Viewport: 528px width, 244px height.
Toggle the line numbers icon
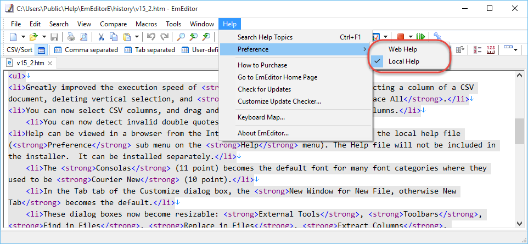pyautogui.click(x=477, y=50)
